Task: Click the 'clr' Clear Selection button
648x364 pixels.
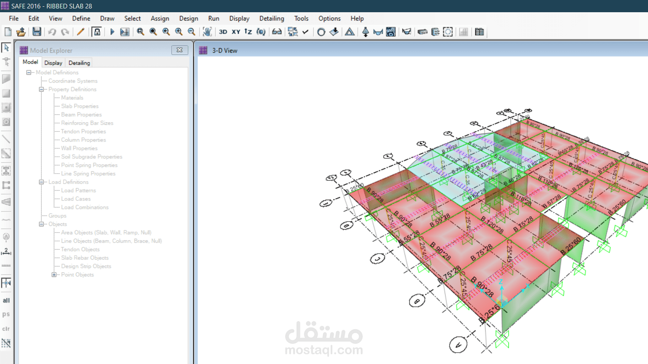Action: (x=6, y=329)
